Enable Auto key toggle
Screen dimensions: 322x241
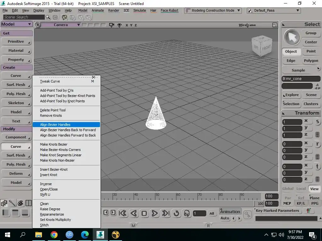(225, 218)
